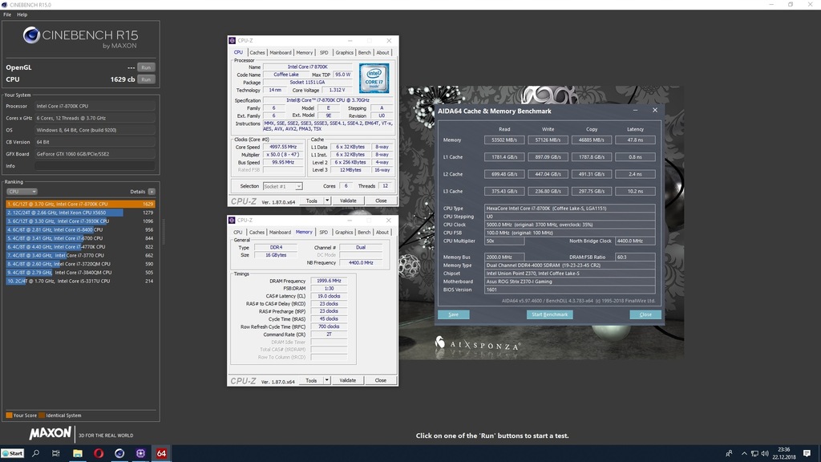Viewport: 821px width, 462px height.
Task: Show hidden tray icons chevron
Action: tap(744, 454)
